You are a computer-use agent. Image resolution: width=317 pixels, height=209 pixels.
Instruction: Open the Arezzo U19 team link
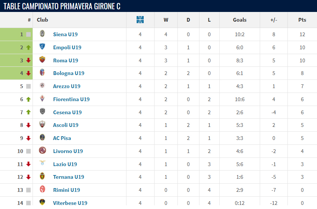(x=67, y=86)
